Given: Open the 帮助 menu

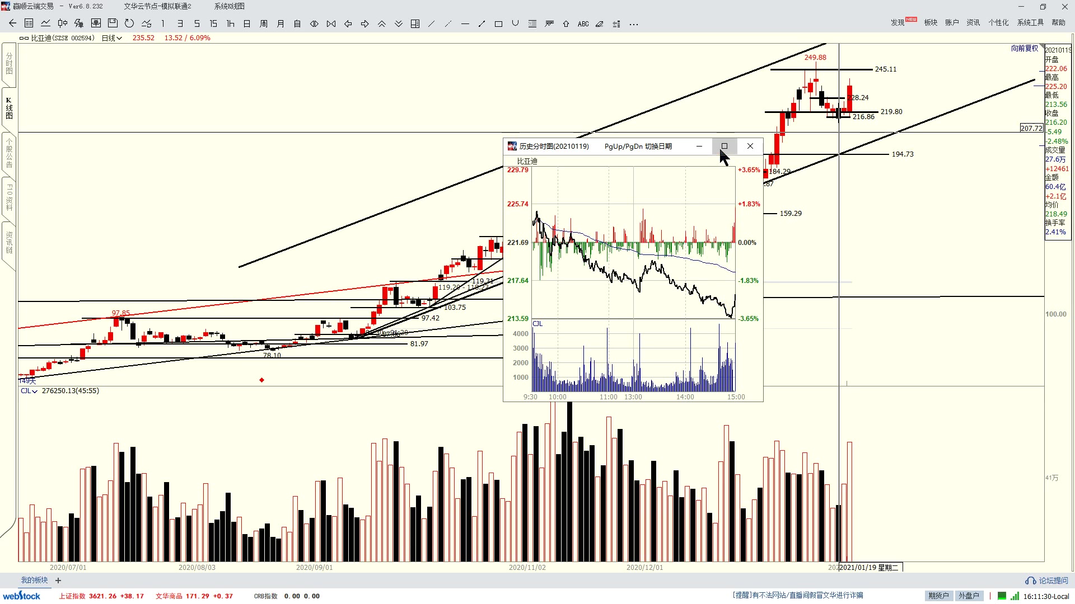Looking at the screenshot, I should pos(1058,22).
